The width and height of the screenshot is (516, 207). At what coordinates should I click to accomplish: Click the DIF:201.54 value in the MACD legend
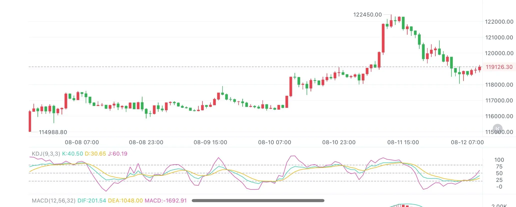point(92,200)
